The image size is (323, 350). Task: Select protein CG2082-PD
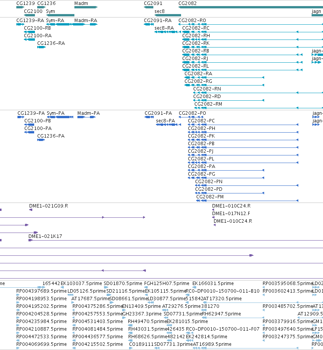[x=209, y=189]
